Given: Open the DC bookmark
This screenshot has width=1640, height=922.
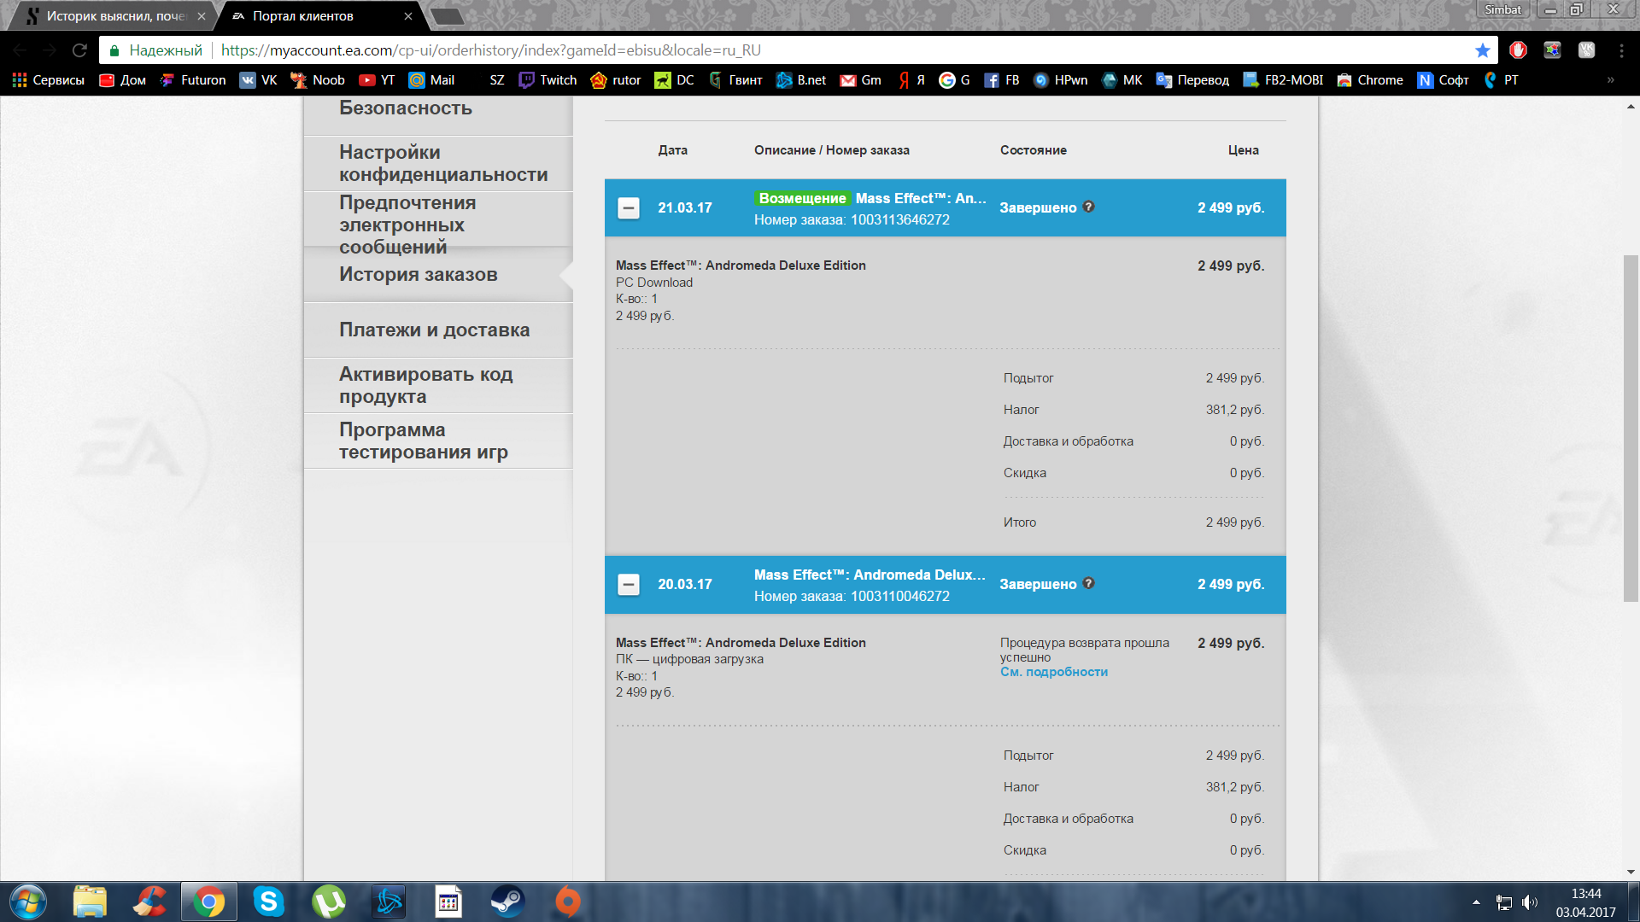Looking at the screenshot, I should 674,80.
